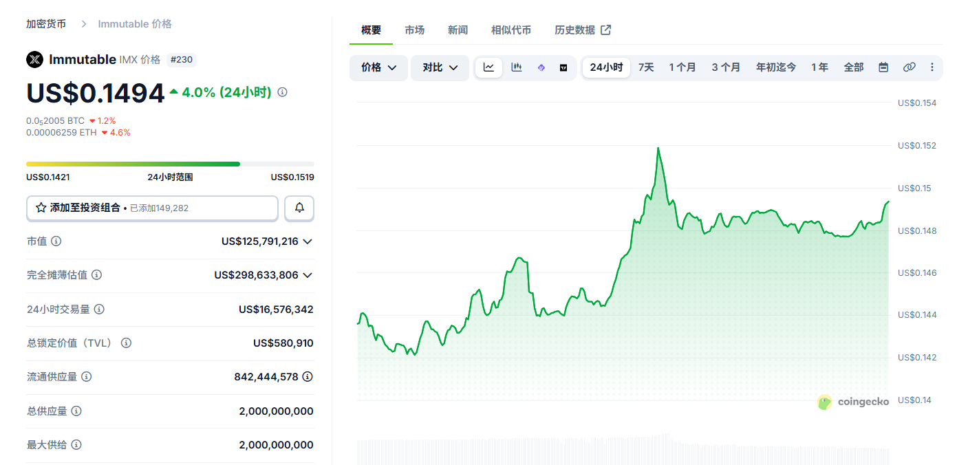Image resolution: width=957 pixels, height=465 pixels.
Task: Click the US$16,576,342 volume value
Action: 276,310
